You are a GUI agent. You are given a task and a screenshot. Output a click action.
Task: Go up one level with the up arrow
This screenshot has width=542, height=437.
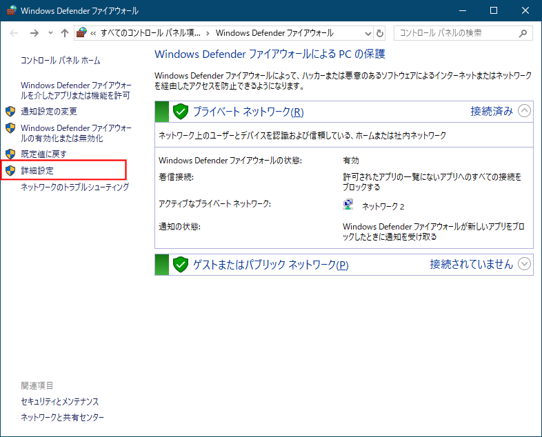(65, 33)
